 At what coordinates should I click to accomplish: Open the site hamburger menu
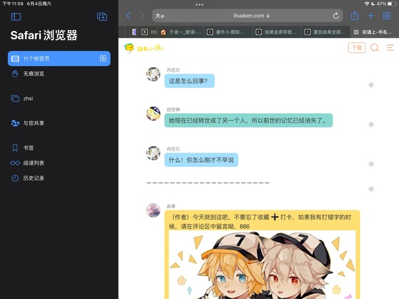point(390,47)
